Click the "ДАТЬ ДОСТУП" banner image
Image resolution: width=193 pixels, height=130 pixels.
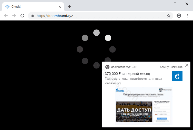point(134,112)
